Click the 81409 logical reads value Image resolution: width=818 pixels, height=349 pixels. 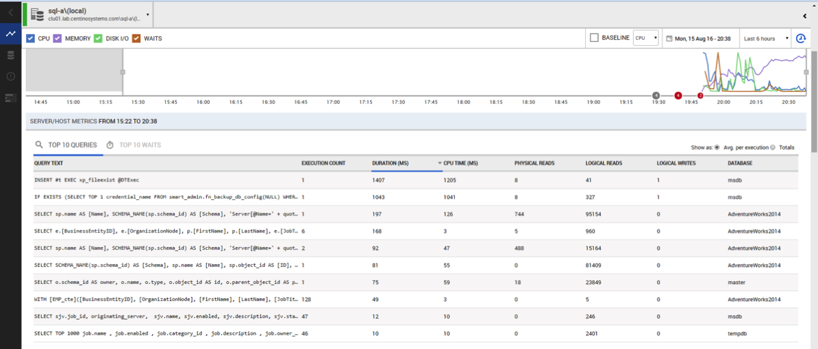coord(594,265)
